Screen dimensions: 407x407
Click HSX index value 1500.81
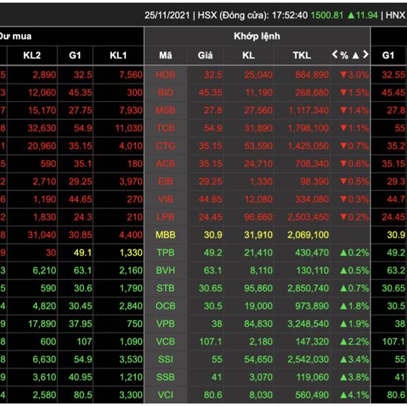[327, 16]
